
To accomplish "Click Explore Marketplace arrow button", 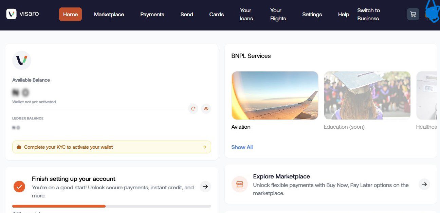I will point(424,184).
